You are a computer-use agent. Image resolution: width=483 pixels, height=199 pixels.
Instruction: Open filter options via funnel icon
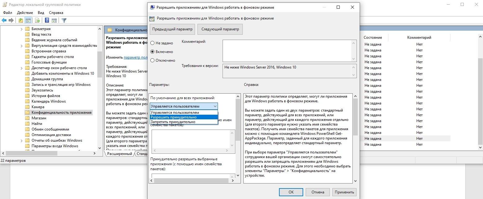point(64,20)
